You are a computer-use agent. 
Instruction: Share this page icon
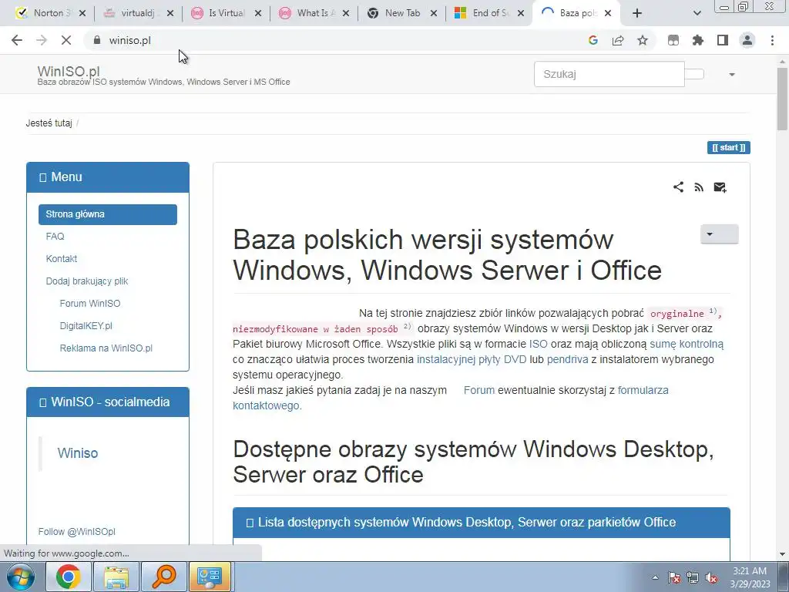[618, 40]
